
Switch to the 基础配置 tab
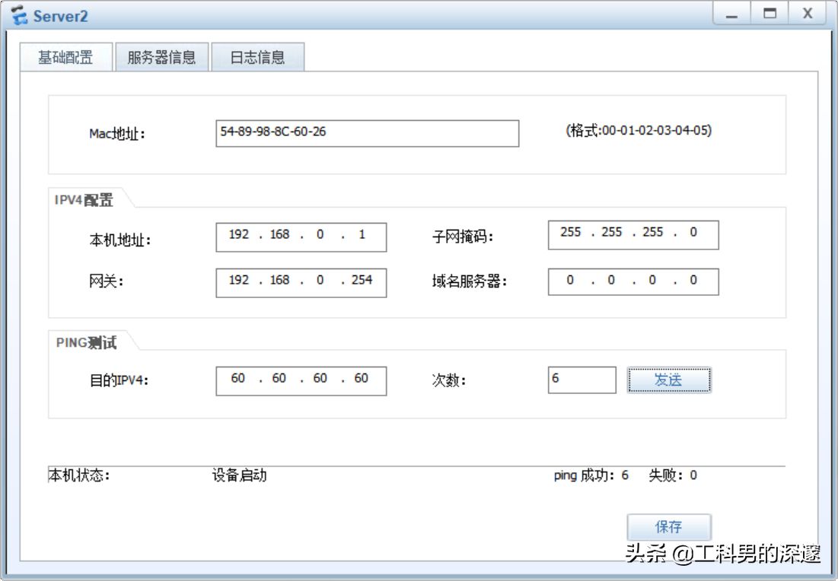(65, 56)
